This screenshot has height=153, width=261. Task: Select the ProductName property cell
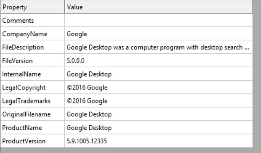(33, 128)
